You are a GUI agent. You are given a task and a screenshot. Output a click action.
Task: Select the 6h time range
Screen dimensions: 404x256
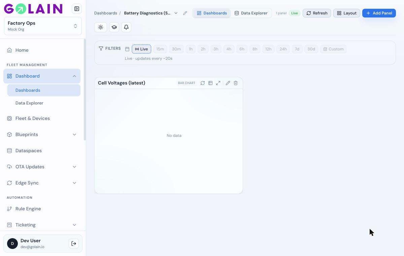242,49
